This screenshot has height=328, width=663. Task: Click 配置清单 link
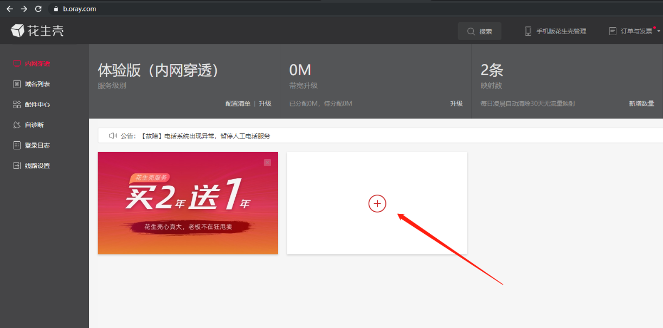238,103
